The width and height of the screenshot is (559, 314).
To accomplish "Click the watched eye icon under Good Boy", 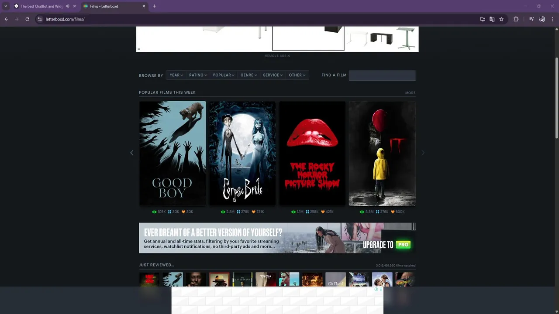I will (x=154, y=212).
